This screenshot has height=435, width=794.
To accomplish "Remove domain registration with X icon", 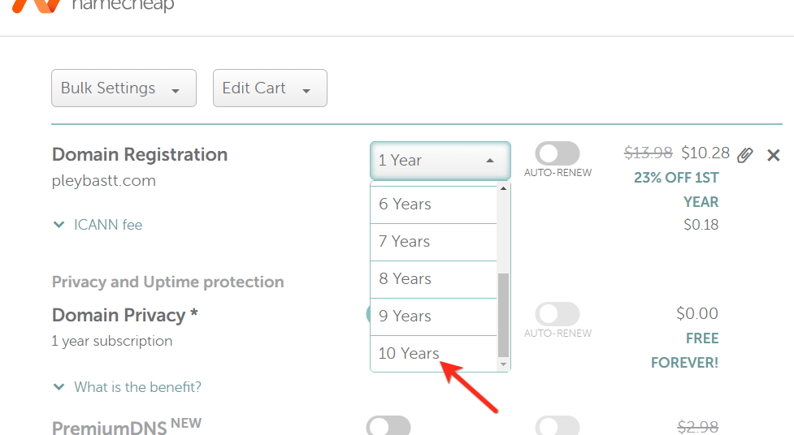I will (x=774, y=155).
